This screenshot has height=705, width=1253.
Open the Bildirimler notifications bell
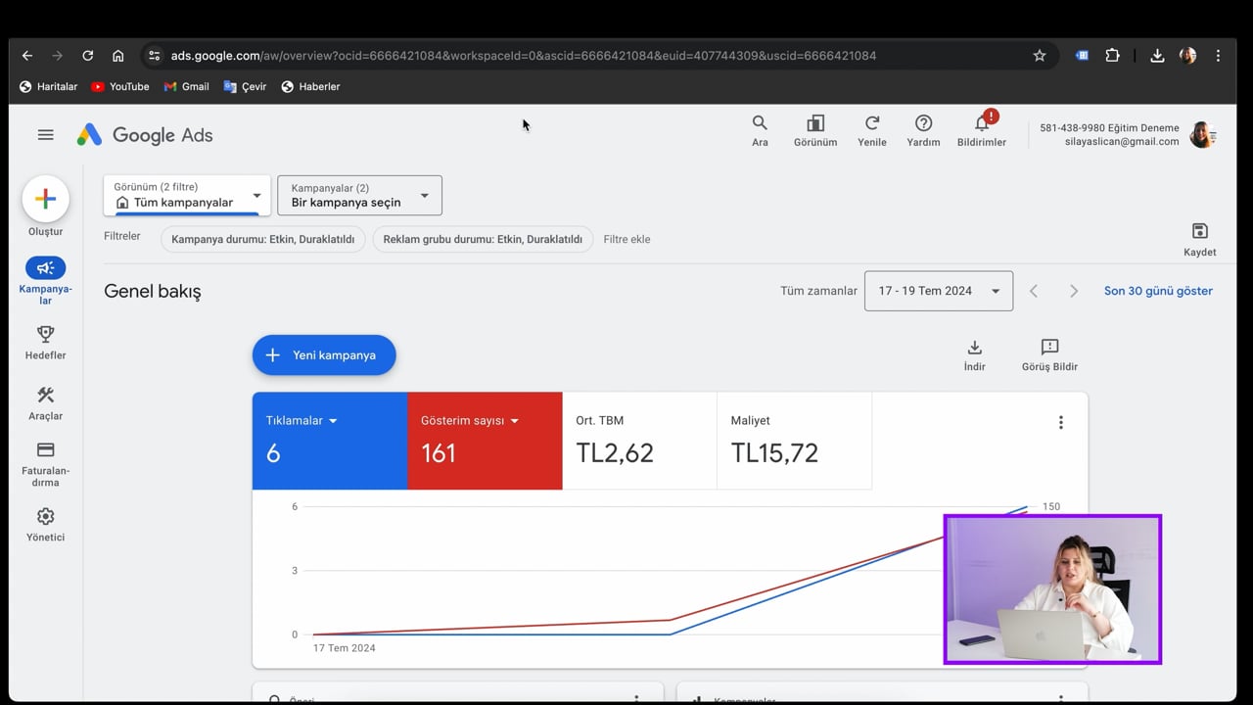(982, 130)
